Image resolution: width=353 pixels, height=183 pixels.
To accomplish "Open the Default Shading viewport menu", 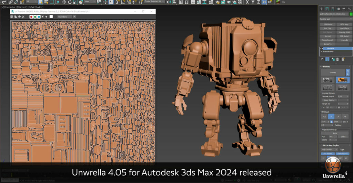I will pos(35,7).
